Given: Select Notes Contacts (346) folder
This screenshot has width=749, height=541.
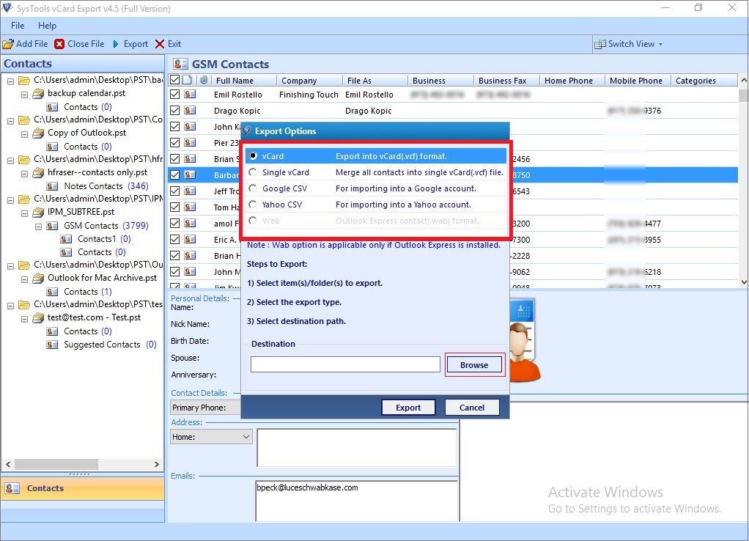Looking at the screenshot, I should click(106, 186).
